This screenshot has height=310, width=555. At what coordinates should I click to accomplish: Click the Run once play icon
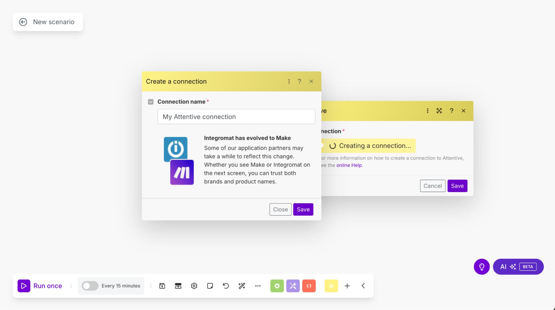[24, 286]
